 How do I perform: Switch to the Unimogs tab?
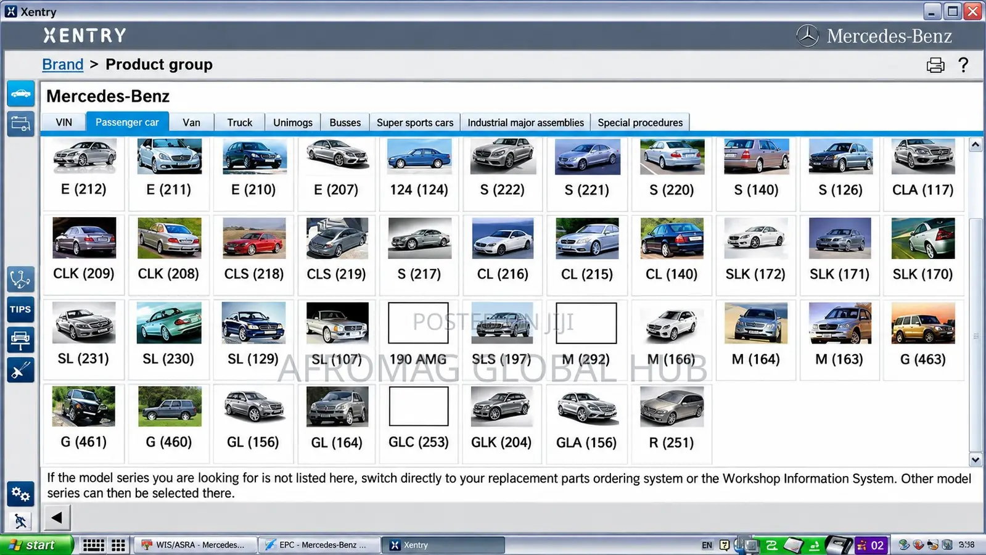tap(293, 122)
